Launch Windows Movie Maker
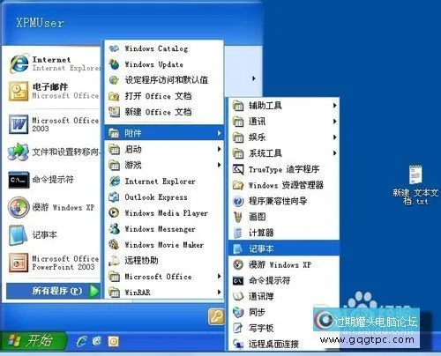Image resolution: width=441 pixels, height=356 pixels. (x=164, y=245)
